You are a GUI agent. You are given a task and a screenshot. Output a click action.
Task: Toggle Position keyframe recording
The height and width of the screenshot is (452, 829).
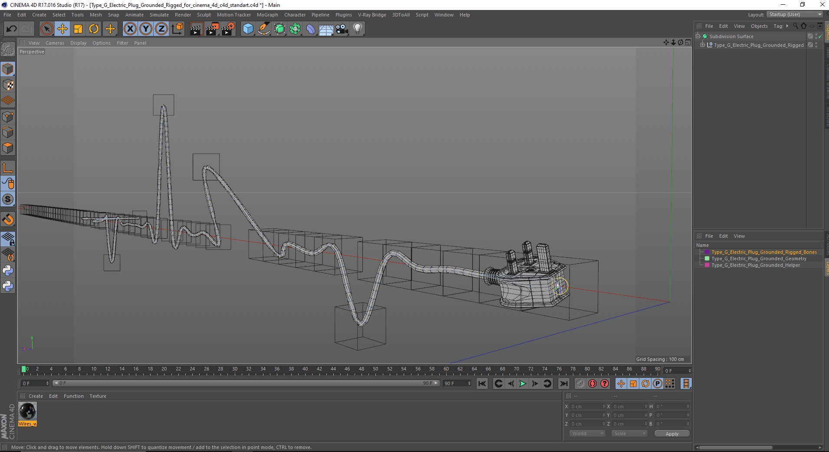click(621, 383)
